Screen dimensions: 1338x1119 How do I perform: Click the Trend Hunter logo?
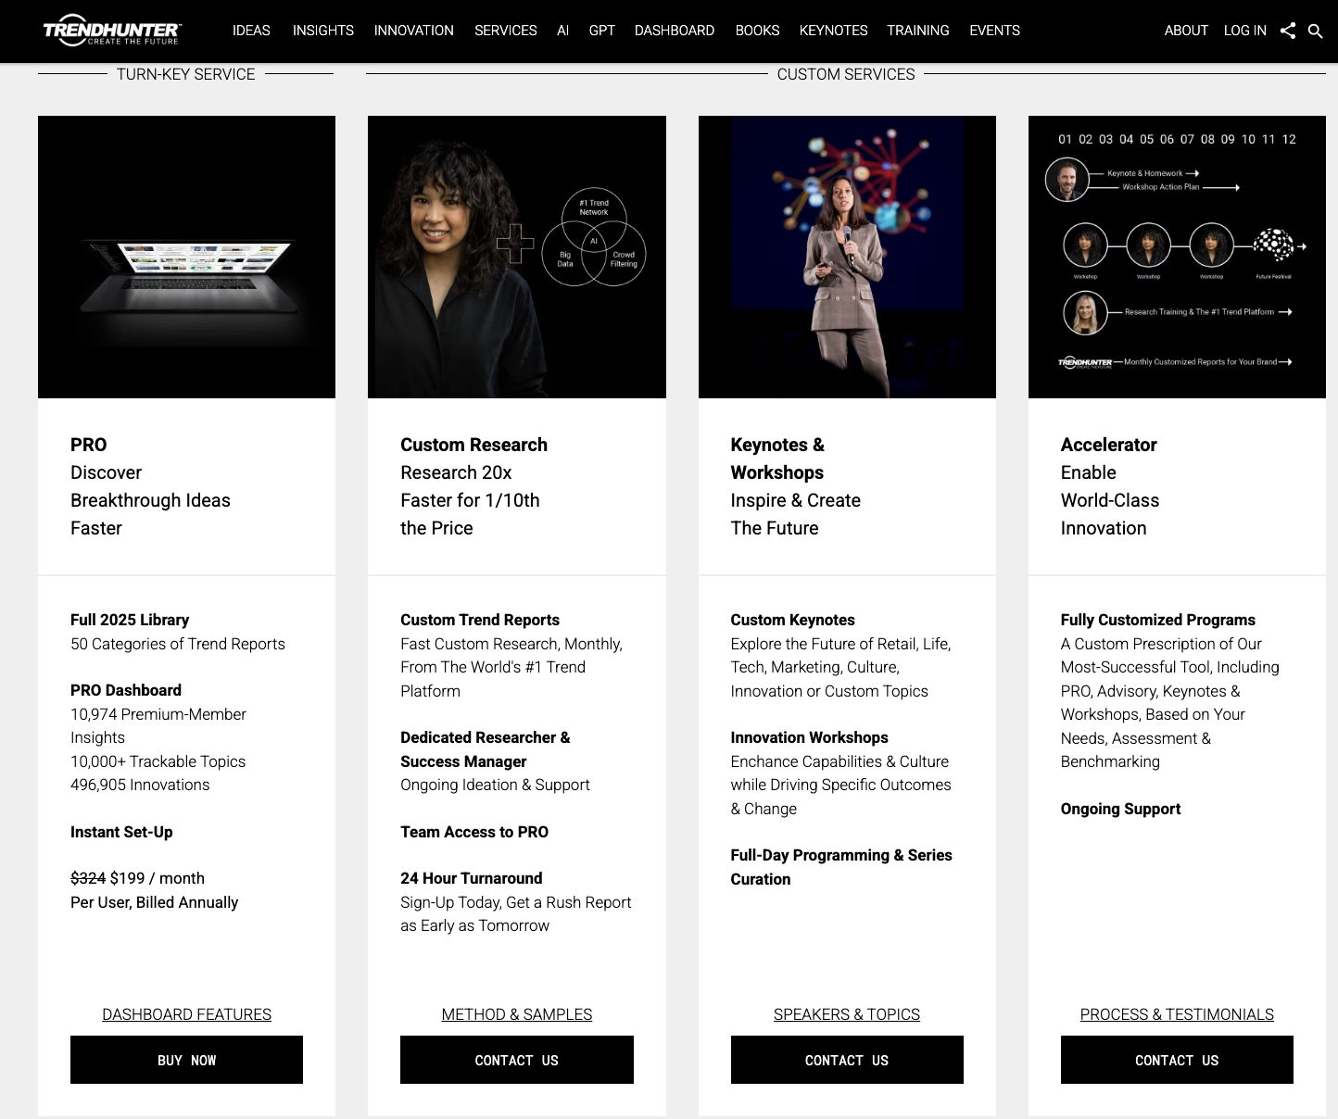(112, 30)
